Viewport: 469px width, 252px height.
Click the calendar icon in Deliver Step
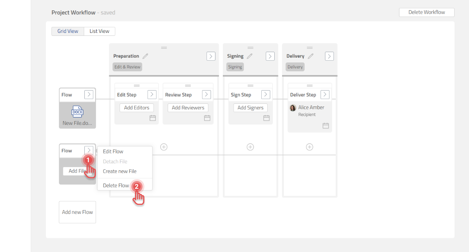click(x=326, y=126)
